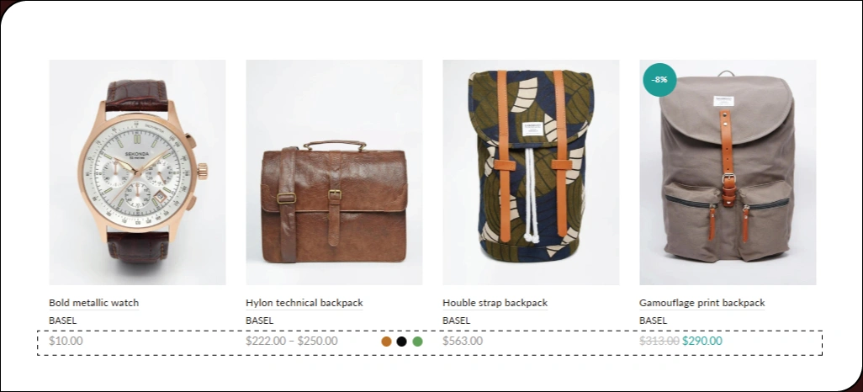Open the leaf-patterned backpack product image
The image size is (863, 392).
pos(531,172)
